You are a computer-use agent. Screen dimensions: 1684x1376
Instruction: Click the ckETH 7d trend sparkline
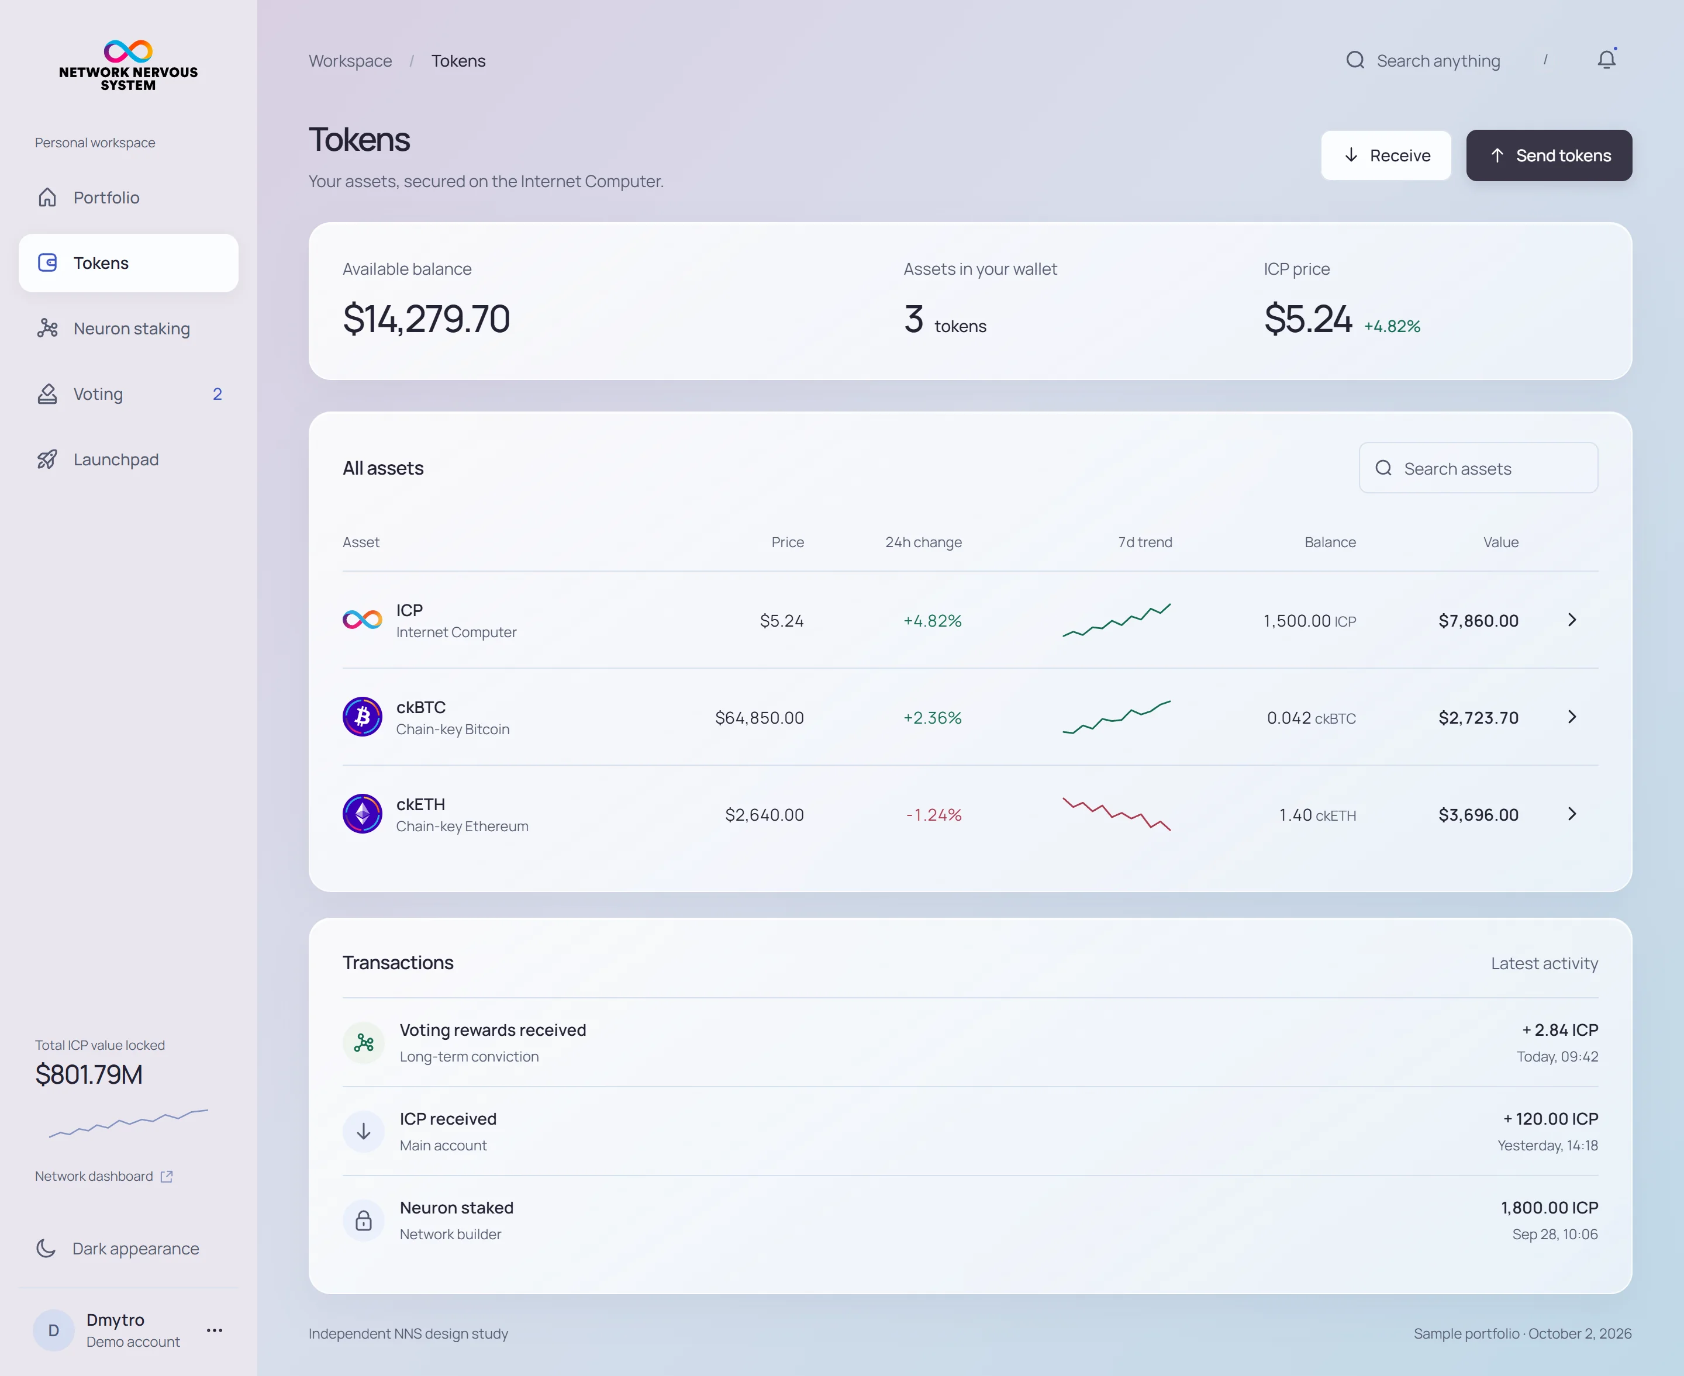pos(1116,814)
